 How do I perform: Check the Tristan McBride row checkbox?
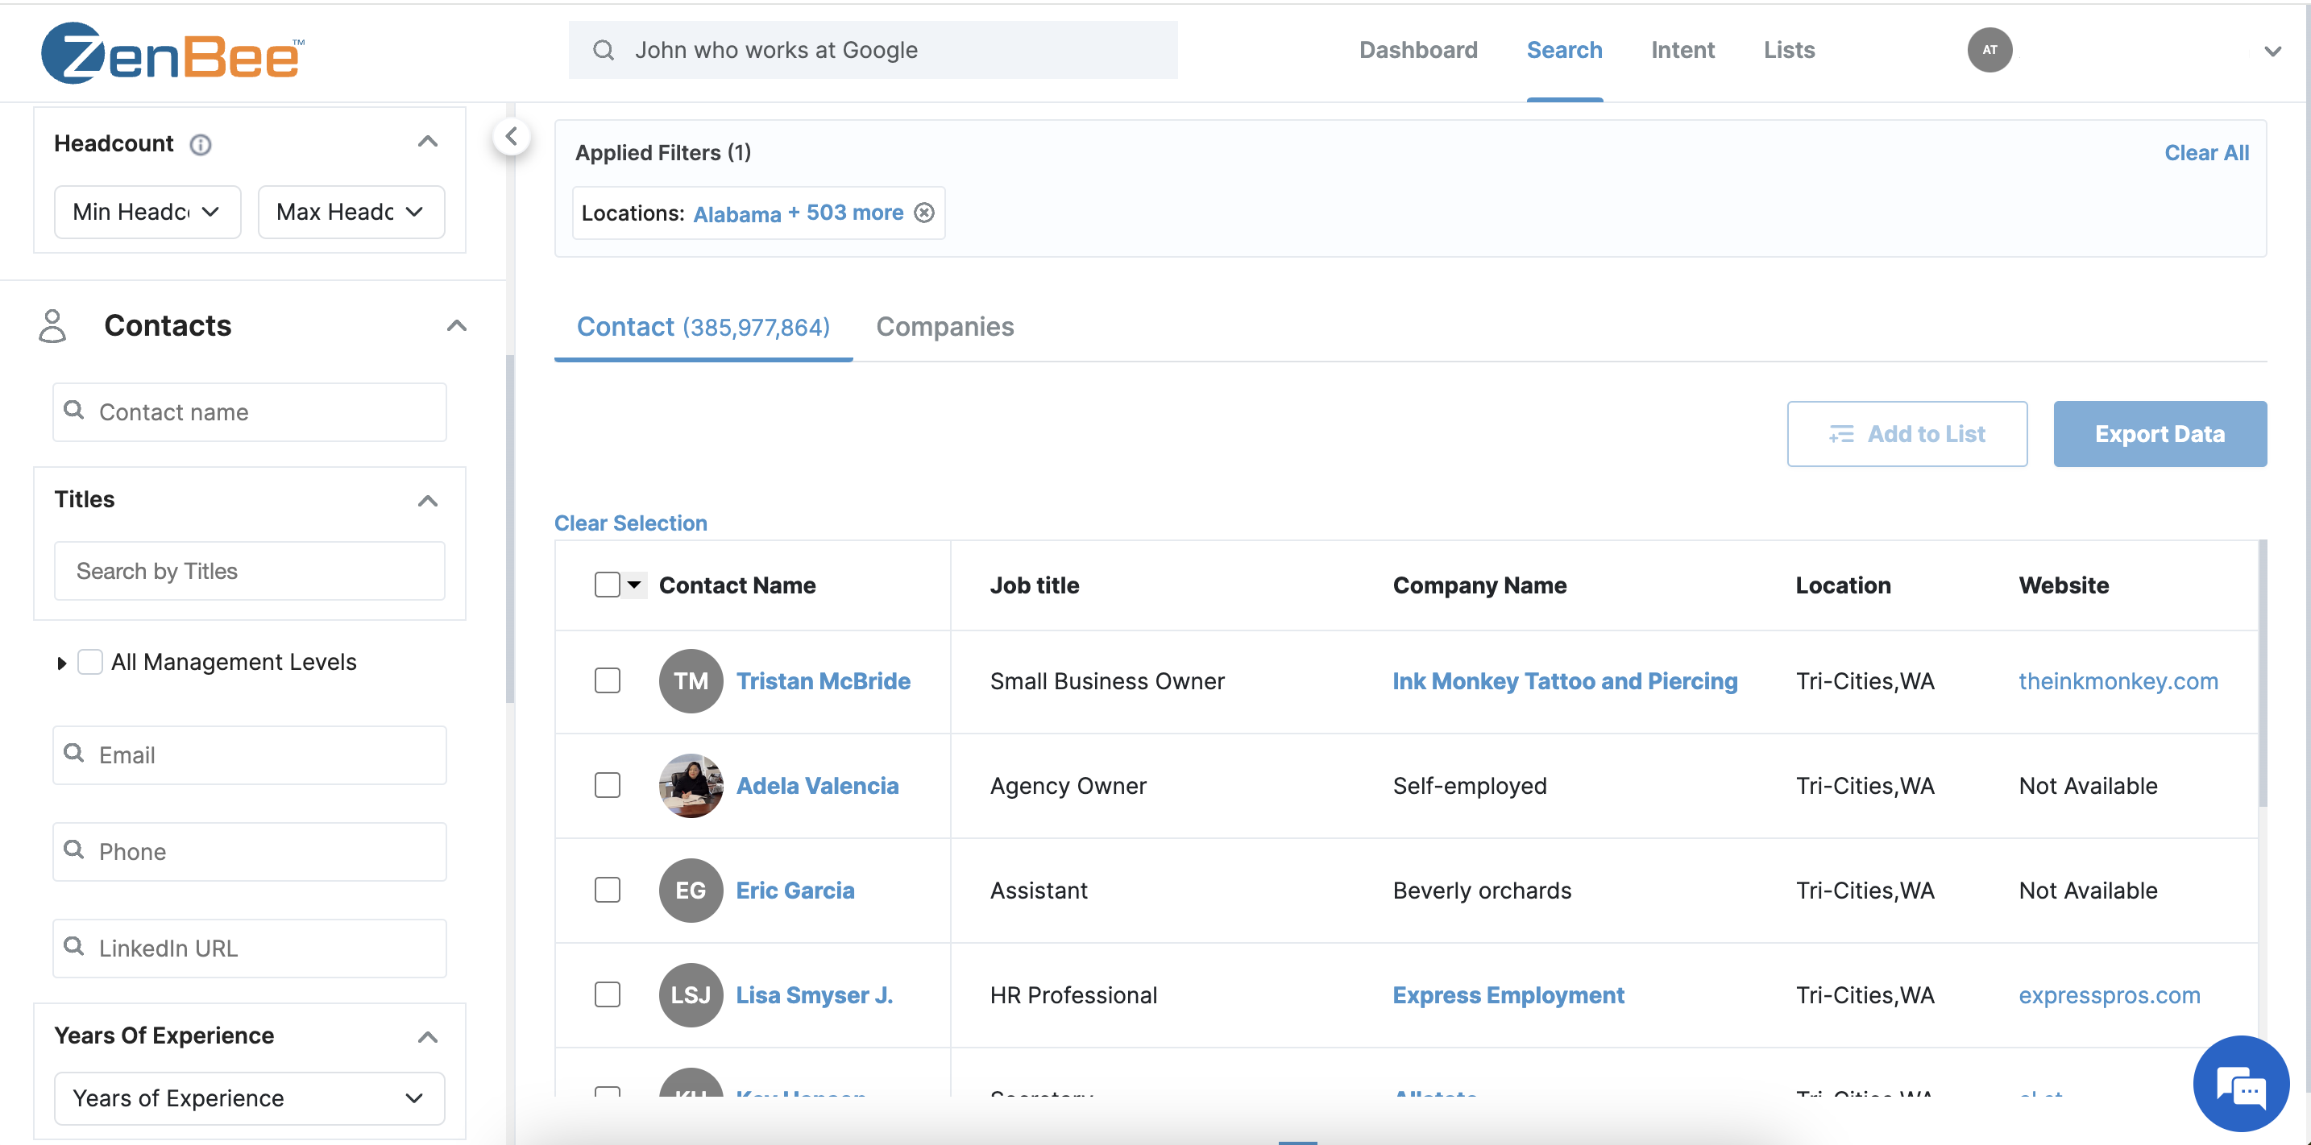[608, 680]
